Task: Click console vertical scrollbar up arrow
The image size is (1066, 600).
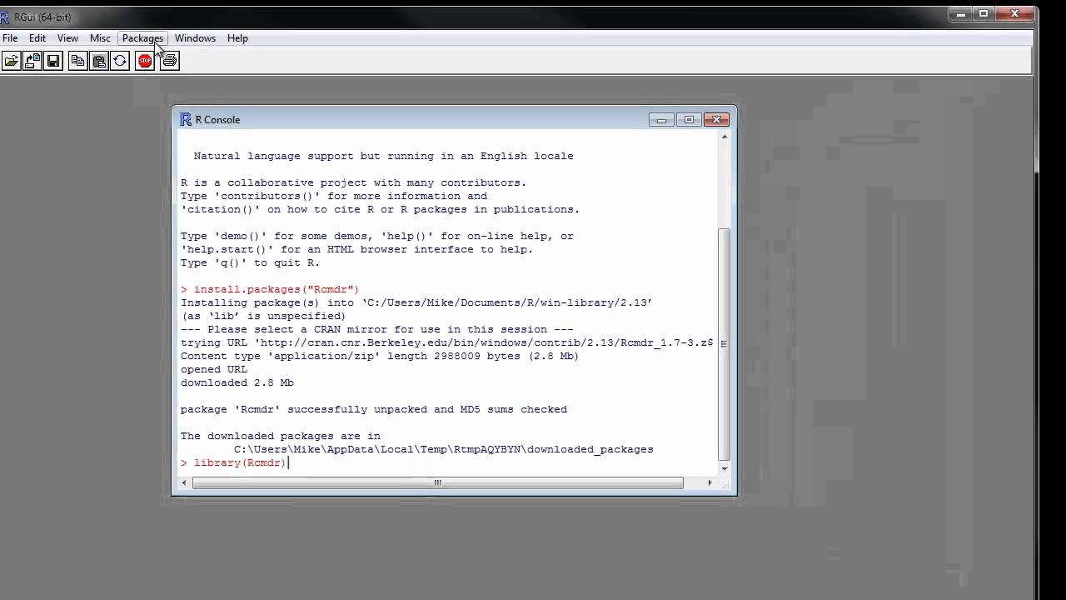Action: click(x=725, y=137)
